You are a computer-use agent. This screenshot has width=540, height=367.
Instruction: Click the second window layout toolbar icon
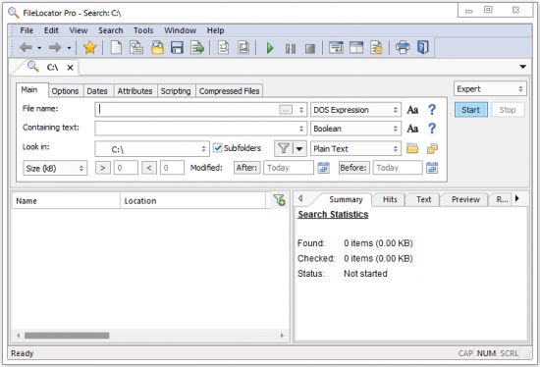pos(356,47)
